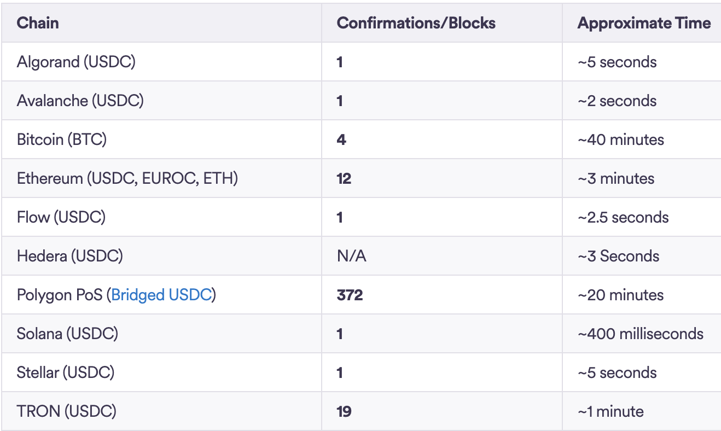This screenshot has height=431, width=721.
Task: Click the Approximate Time column header
Action: [x=644, y=23]
